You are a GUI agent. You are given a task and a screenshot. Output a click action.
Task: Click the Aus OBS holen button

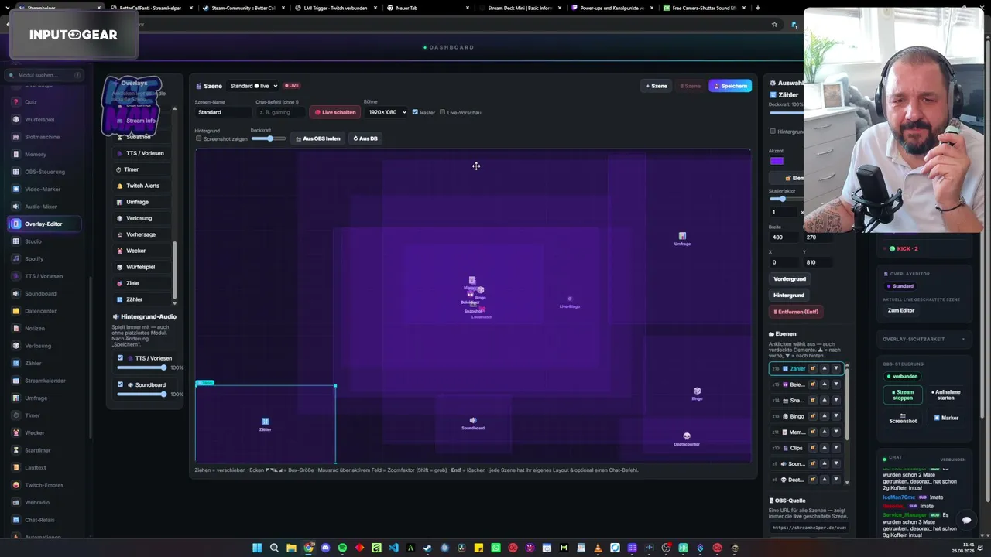318,138
